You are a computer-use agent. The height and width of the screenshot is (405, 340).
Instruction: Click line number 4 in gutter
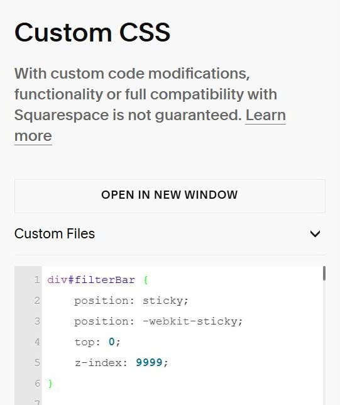pyautogui.click(x=38, y=341)
